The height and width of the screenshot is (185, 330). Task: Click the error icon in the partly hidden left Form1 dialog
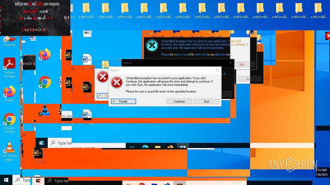click(x=102, y=77)
